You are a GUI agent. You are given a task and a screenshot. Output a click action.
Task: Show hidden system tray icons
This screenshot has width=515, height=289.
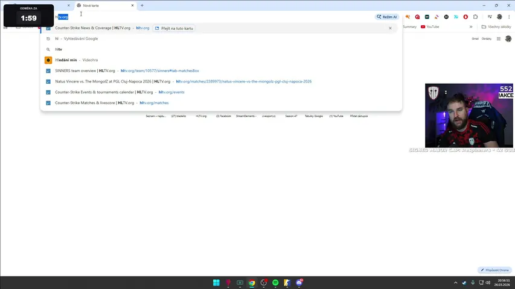pos(456,282)
